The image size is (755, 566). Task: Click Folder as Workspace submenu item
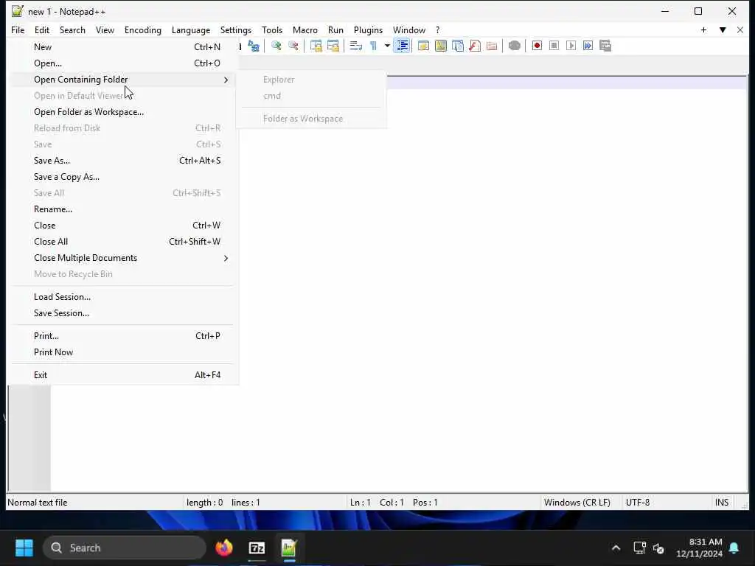coord(312,119)
